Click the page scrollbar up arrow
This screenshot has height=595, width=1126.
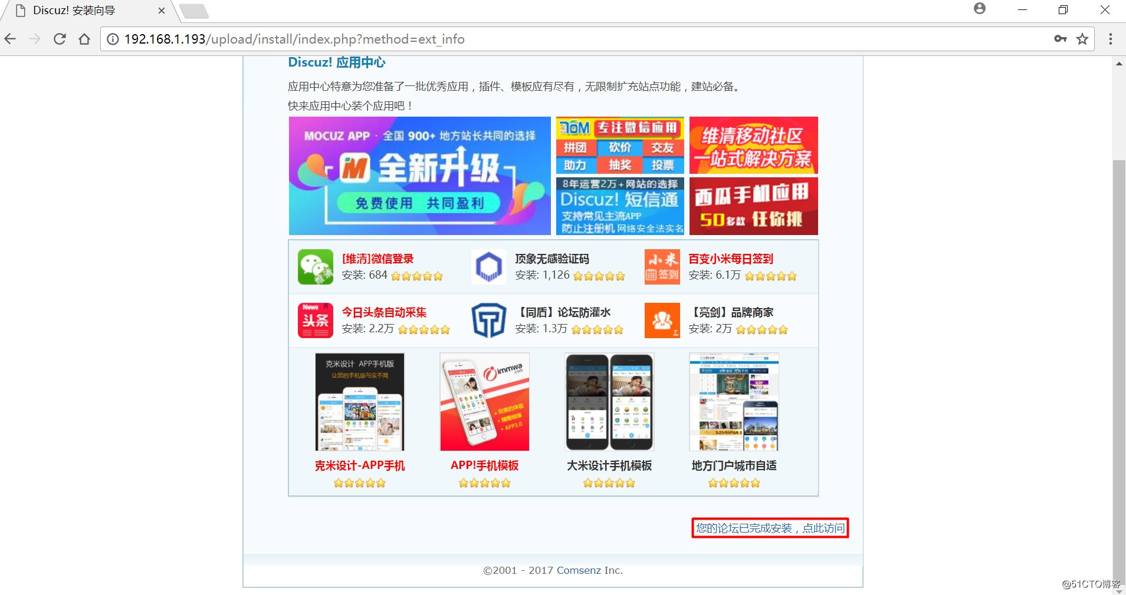[x=1119, y=63]
